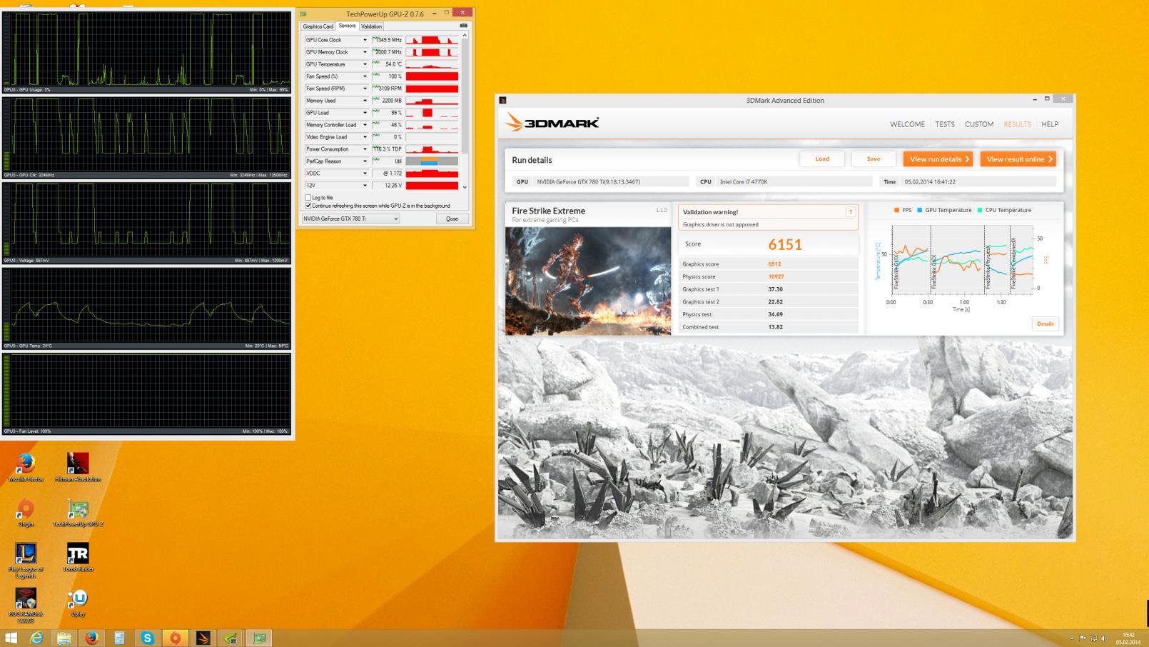
Task: Switch to Origin on the taskbar
Action: pyautogui.click(x=176, y=638)
